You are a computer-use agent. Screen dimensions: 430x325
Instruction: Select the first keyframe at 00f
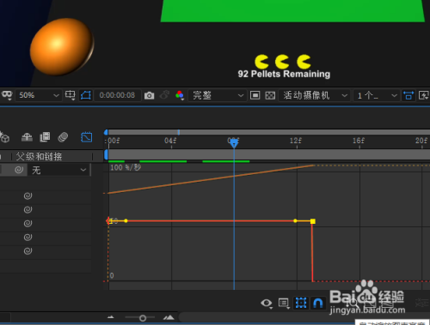108,220
